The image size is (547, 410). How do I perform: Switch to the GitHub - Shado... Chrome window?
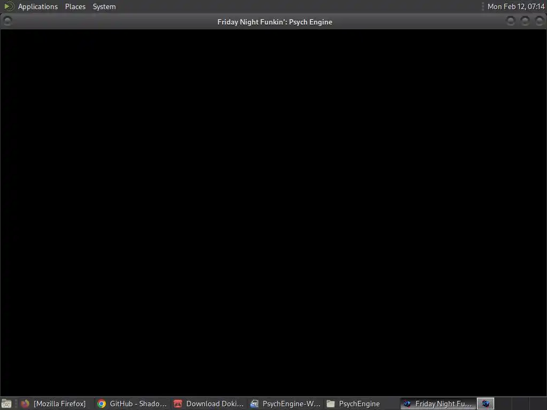click(x=132, y=404)
